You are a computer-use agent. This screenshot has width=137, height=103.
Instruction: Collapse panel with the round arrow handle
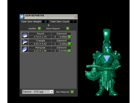point(49,25)
